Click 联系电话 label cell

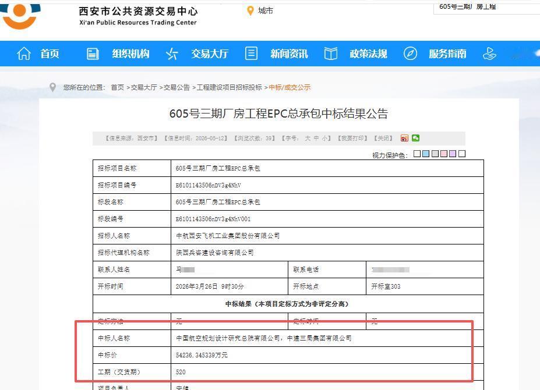(x=327, y=270)
